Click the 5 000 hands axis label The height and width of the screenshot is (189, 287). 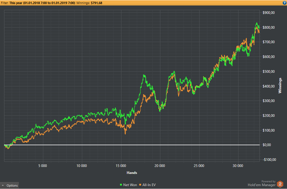pyautogui.click(x=43, y=166)
